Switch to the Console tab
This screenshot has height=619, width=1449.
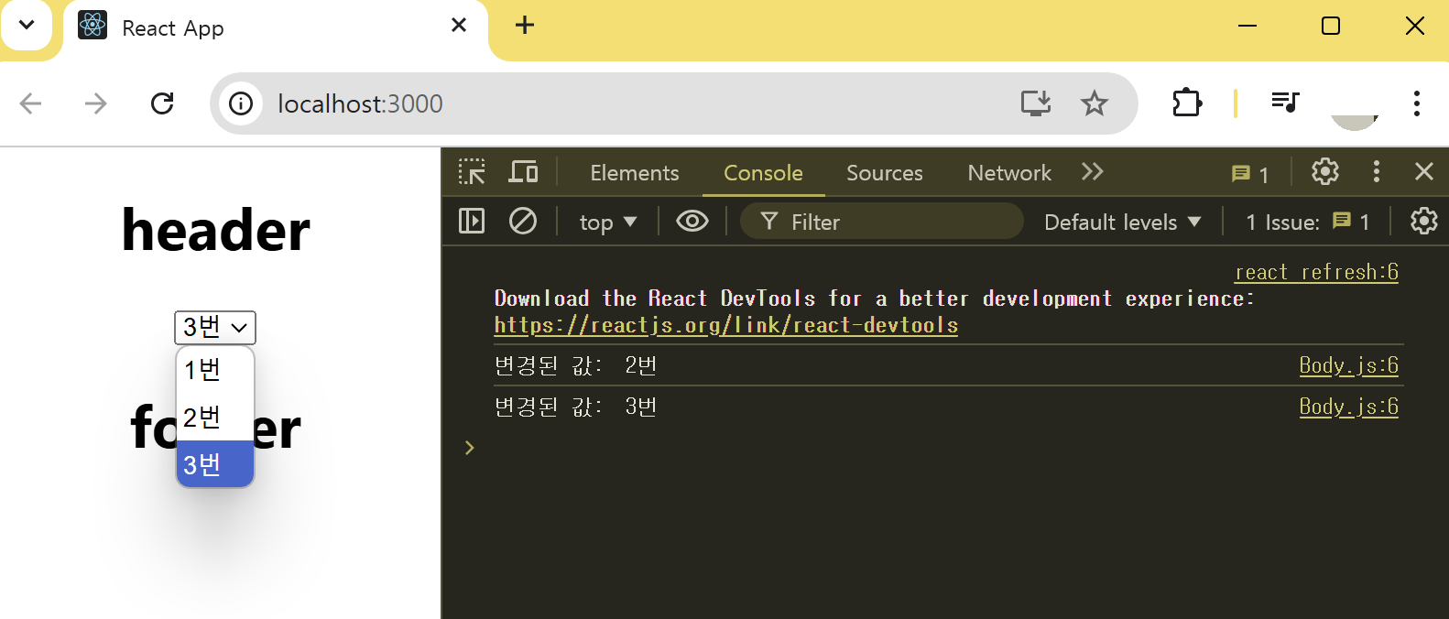[763, 173]
